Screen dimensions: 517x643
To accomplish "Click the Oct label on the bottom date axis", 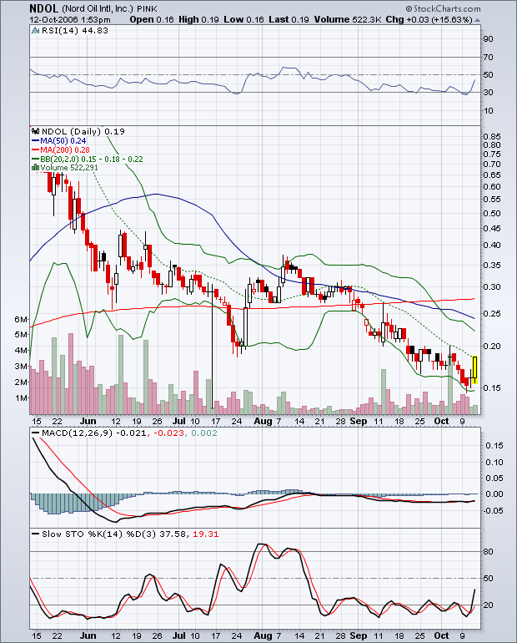I will click(442, 635).
